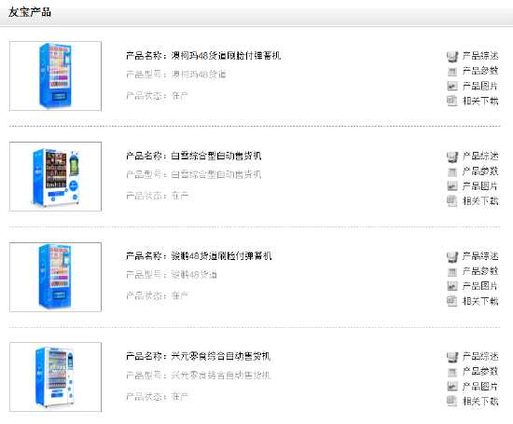513x424 pixels.
Task: Open 骏鹏48货道 vending machine thumbnail
Action: pyautogui.click(x=56, y=277)
